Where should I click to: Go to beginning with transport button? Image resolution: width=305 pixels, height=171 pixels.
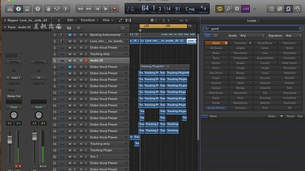(97, 9)
